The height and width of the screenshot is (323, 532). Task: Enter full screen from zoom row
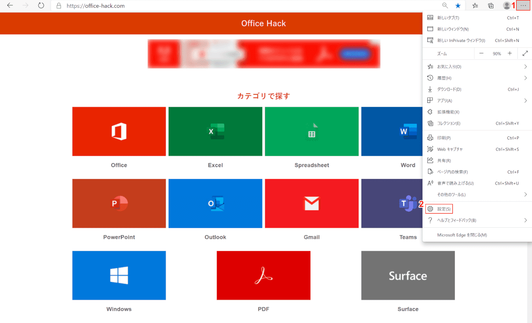(525, 53)
